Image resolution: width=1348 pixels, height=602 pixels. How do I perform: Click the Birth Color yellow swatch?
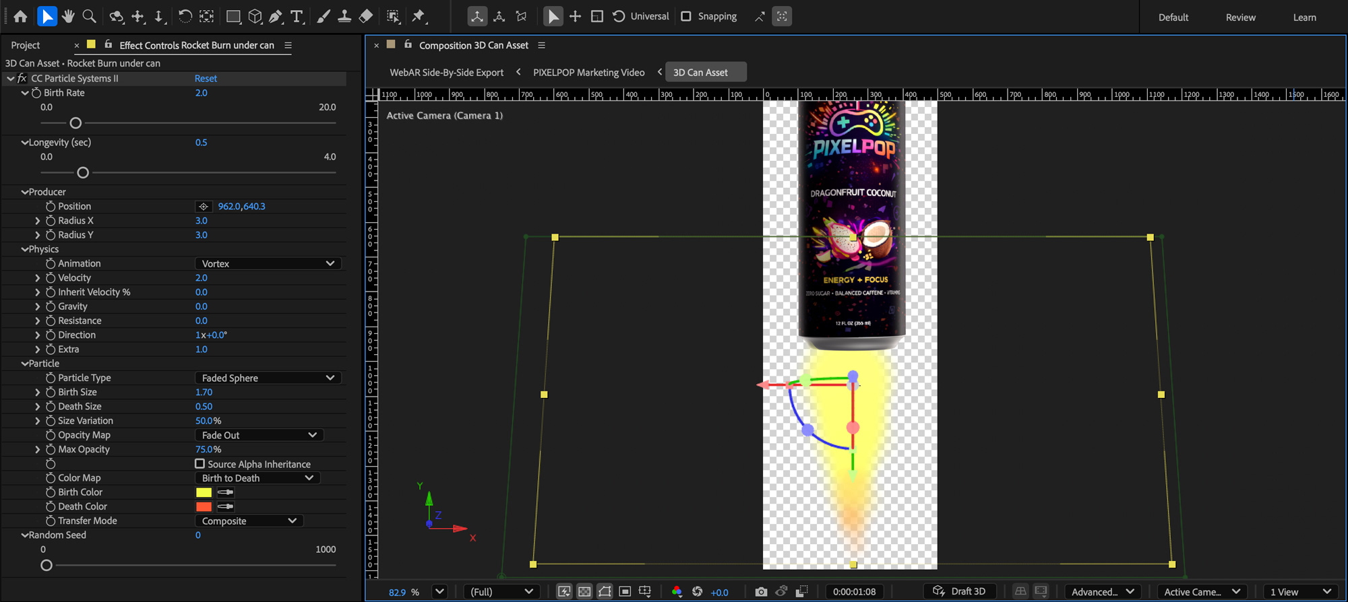pyautogui.click(x=204, y=492)
